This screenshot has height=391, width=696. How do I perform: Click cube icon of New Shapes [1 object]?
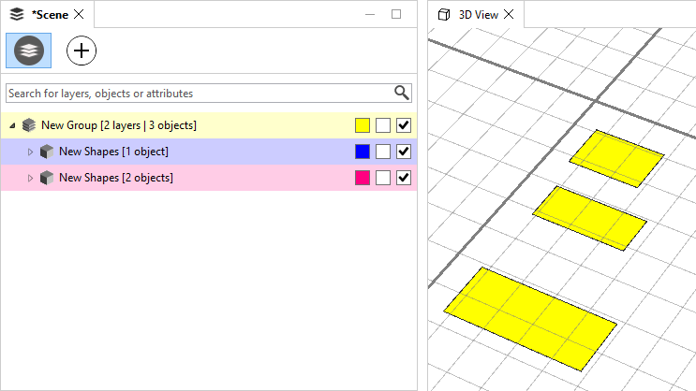point(47,152)
